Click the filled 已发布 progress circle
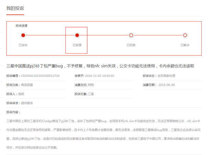This screenshot has width=223, height=155. [x=23, y=35]
